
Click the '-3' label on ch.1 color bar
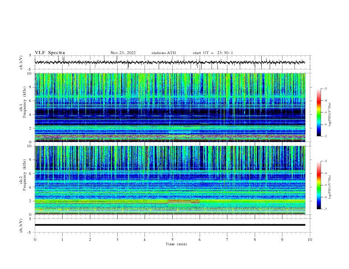coord(325,88)
